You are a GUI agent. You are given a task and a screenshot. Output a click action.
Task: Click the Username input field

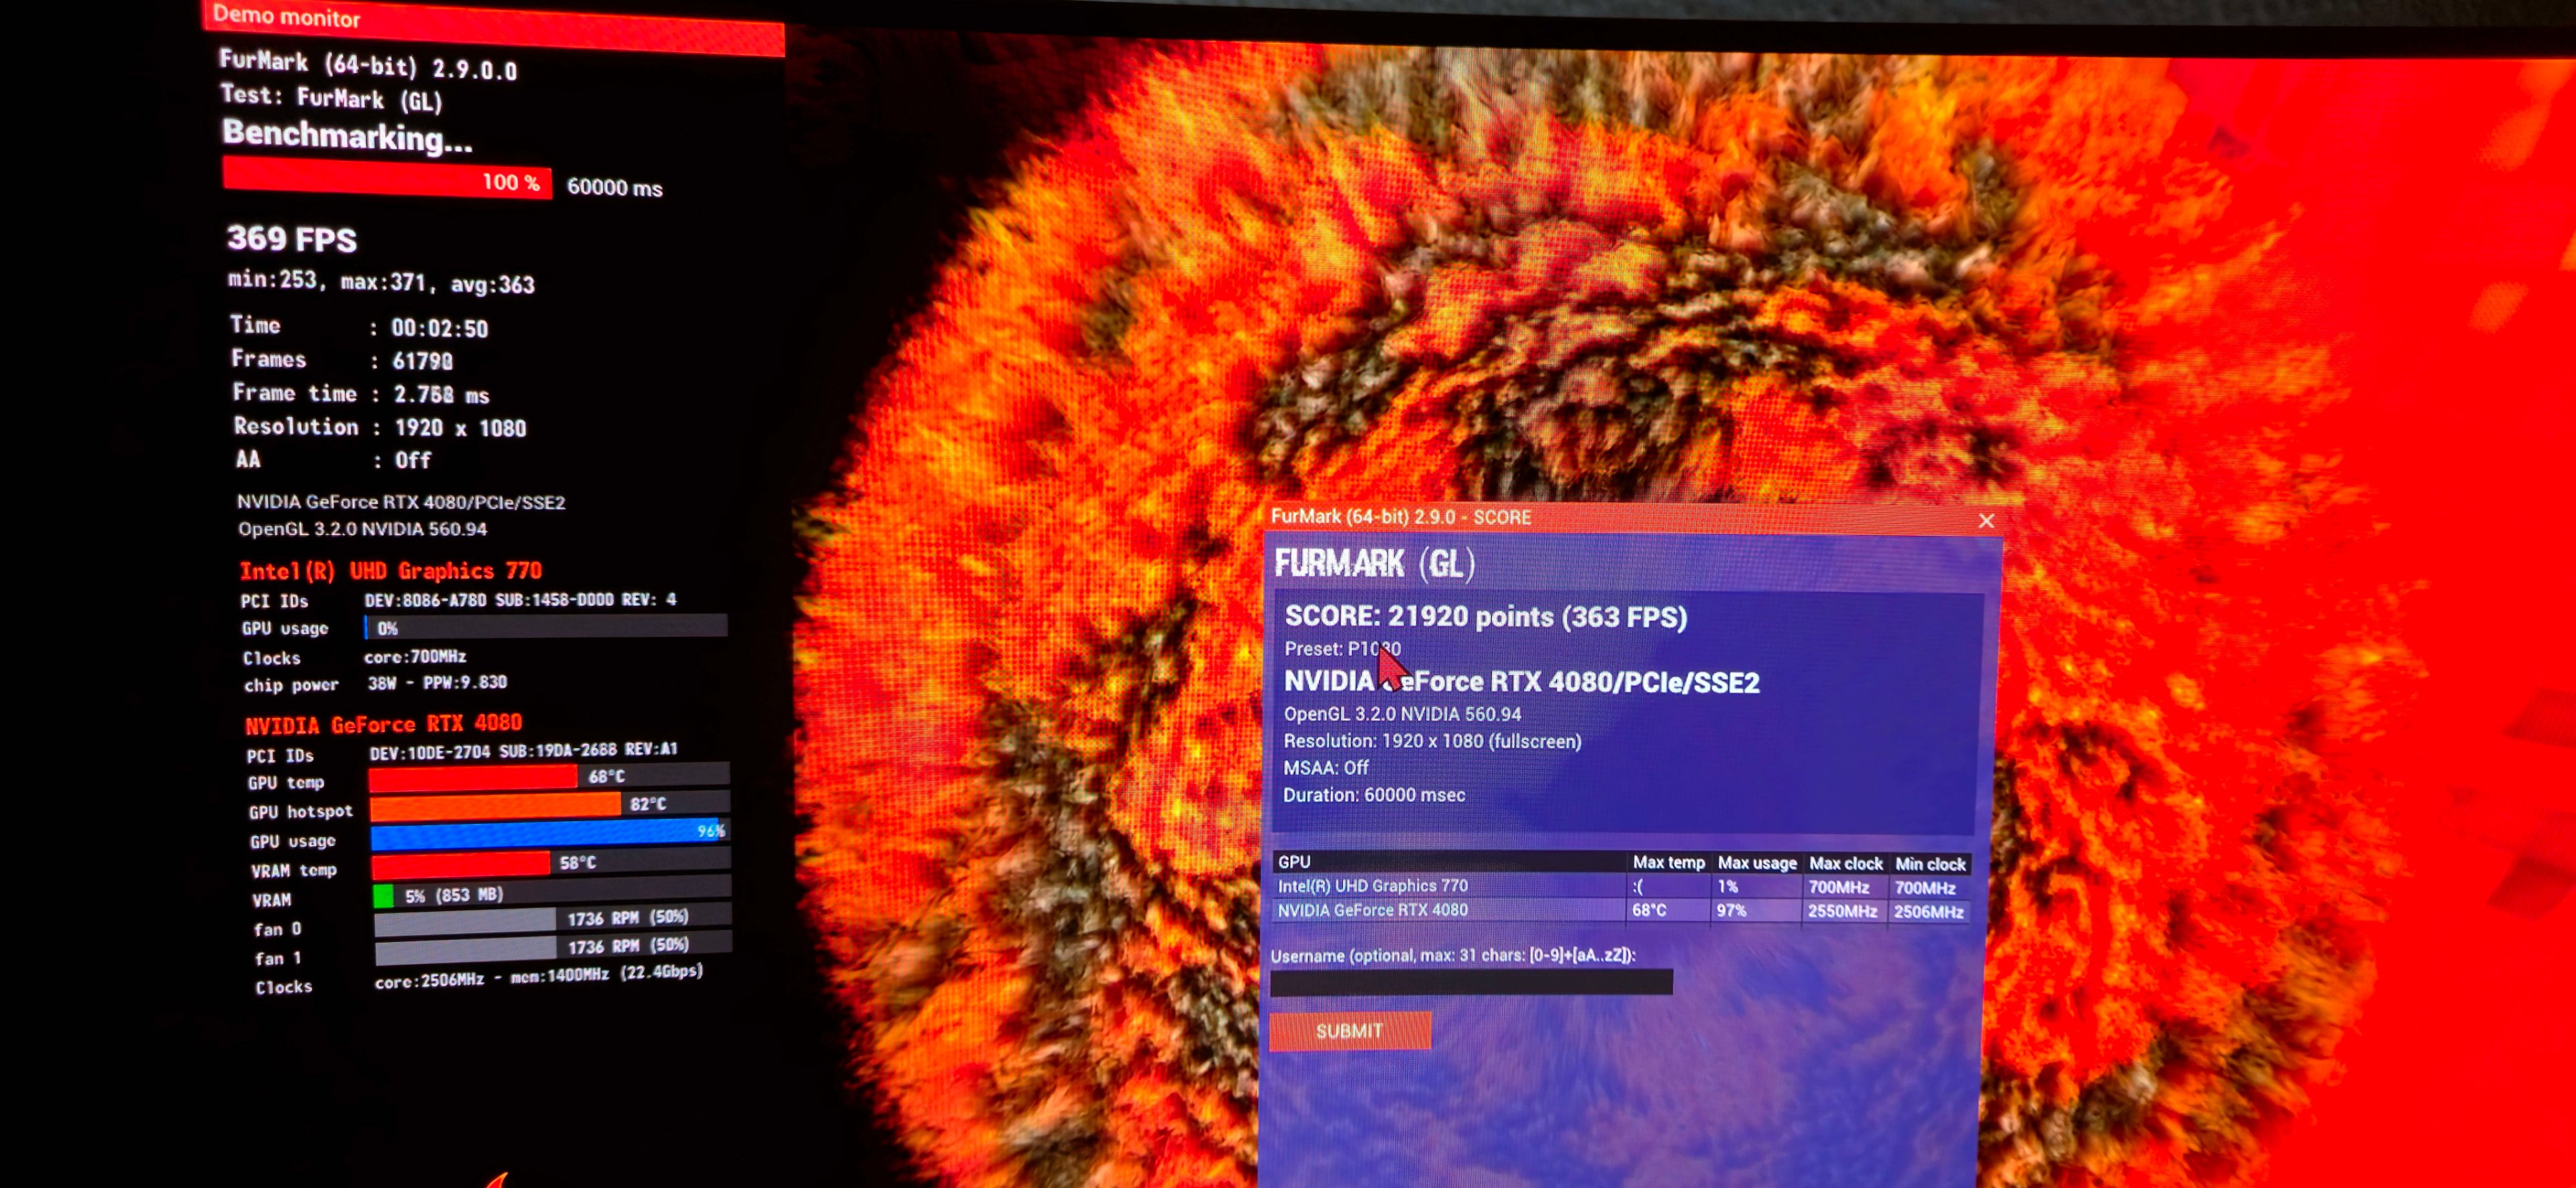[x=1470, y=982]
